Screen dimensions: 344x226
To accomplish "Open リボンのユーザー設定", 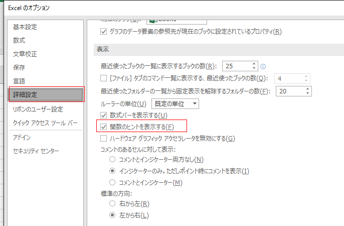I will (38, 109).
